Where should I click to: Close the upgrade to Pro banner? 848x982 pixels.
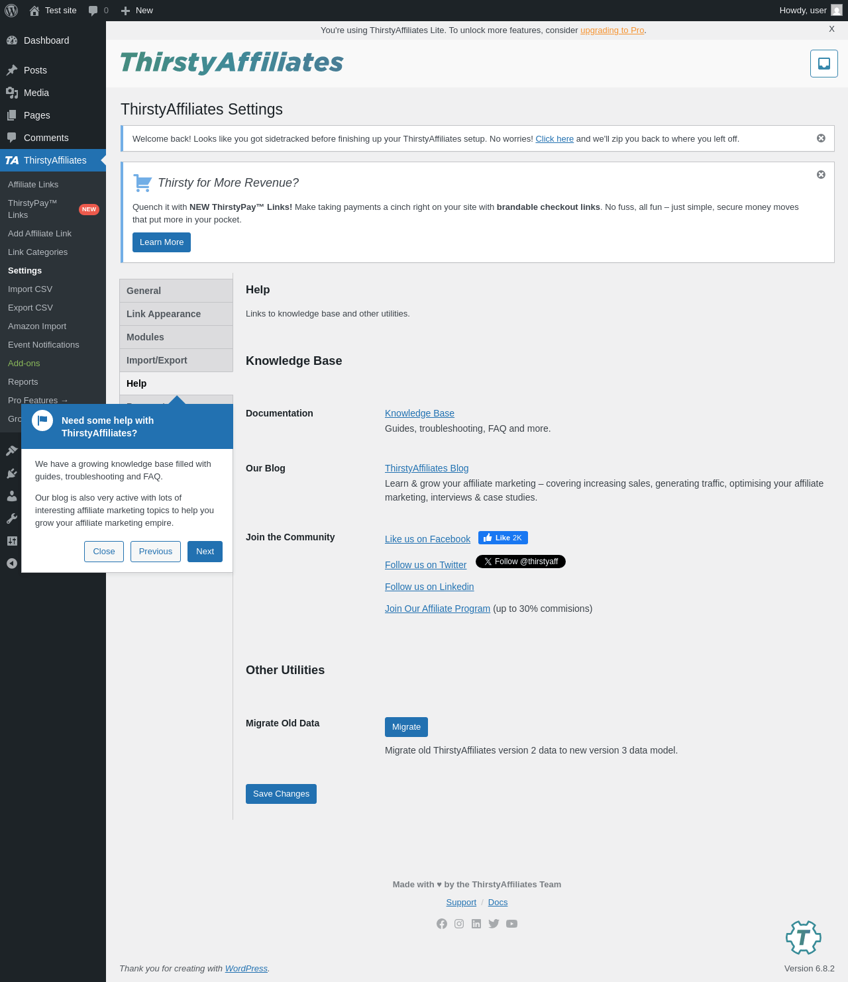(x=831, y=29)
